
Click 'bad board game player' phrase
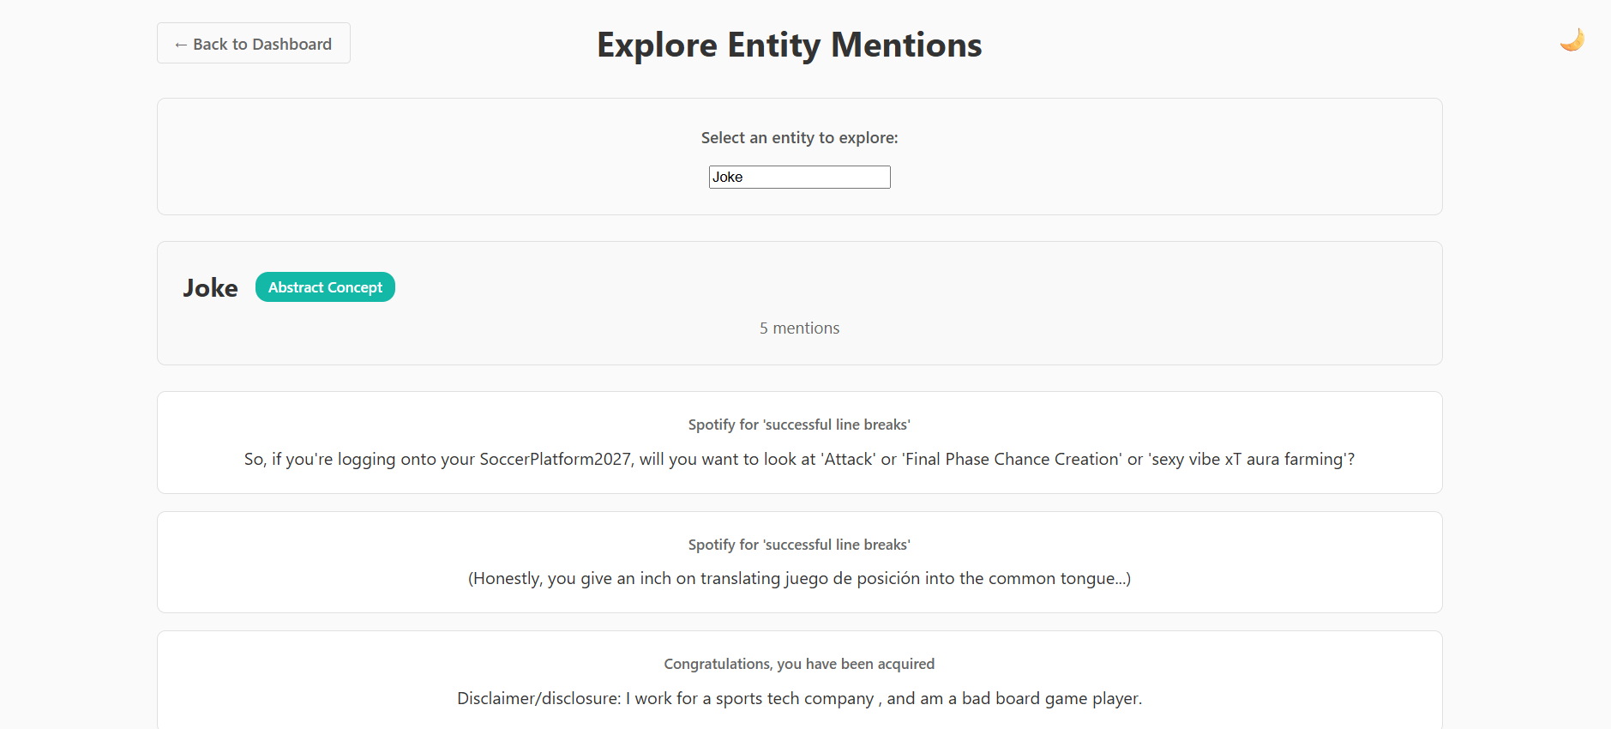coord(1050,699)
